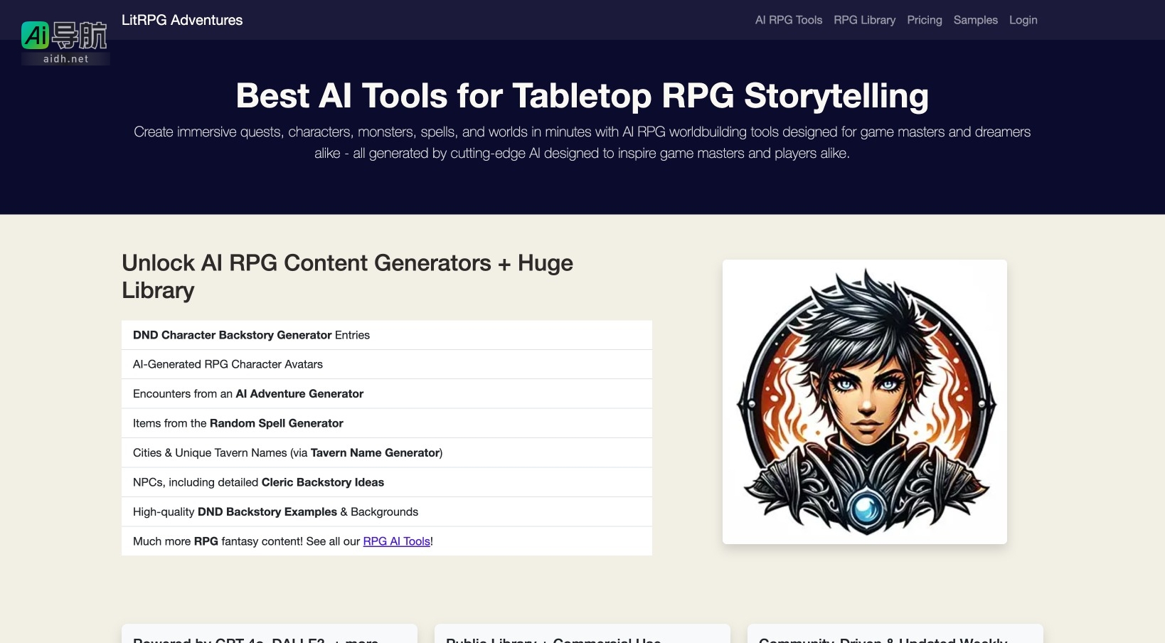
Task: Open the AI RPG Tools menu item
Action: tap(788, 20)
